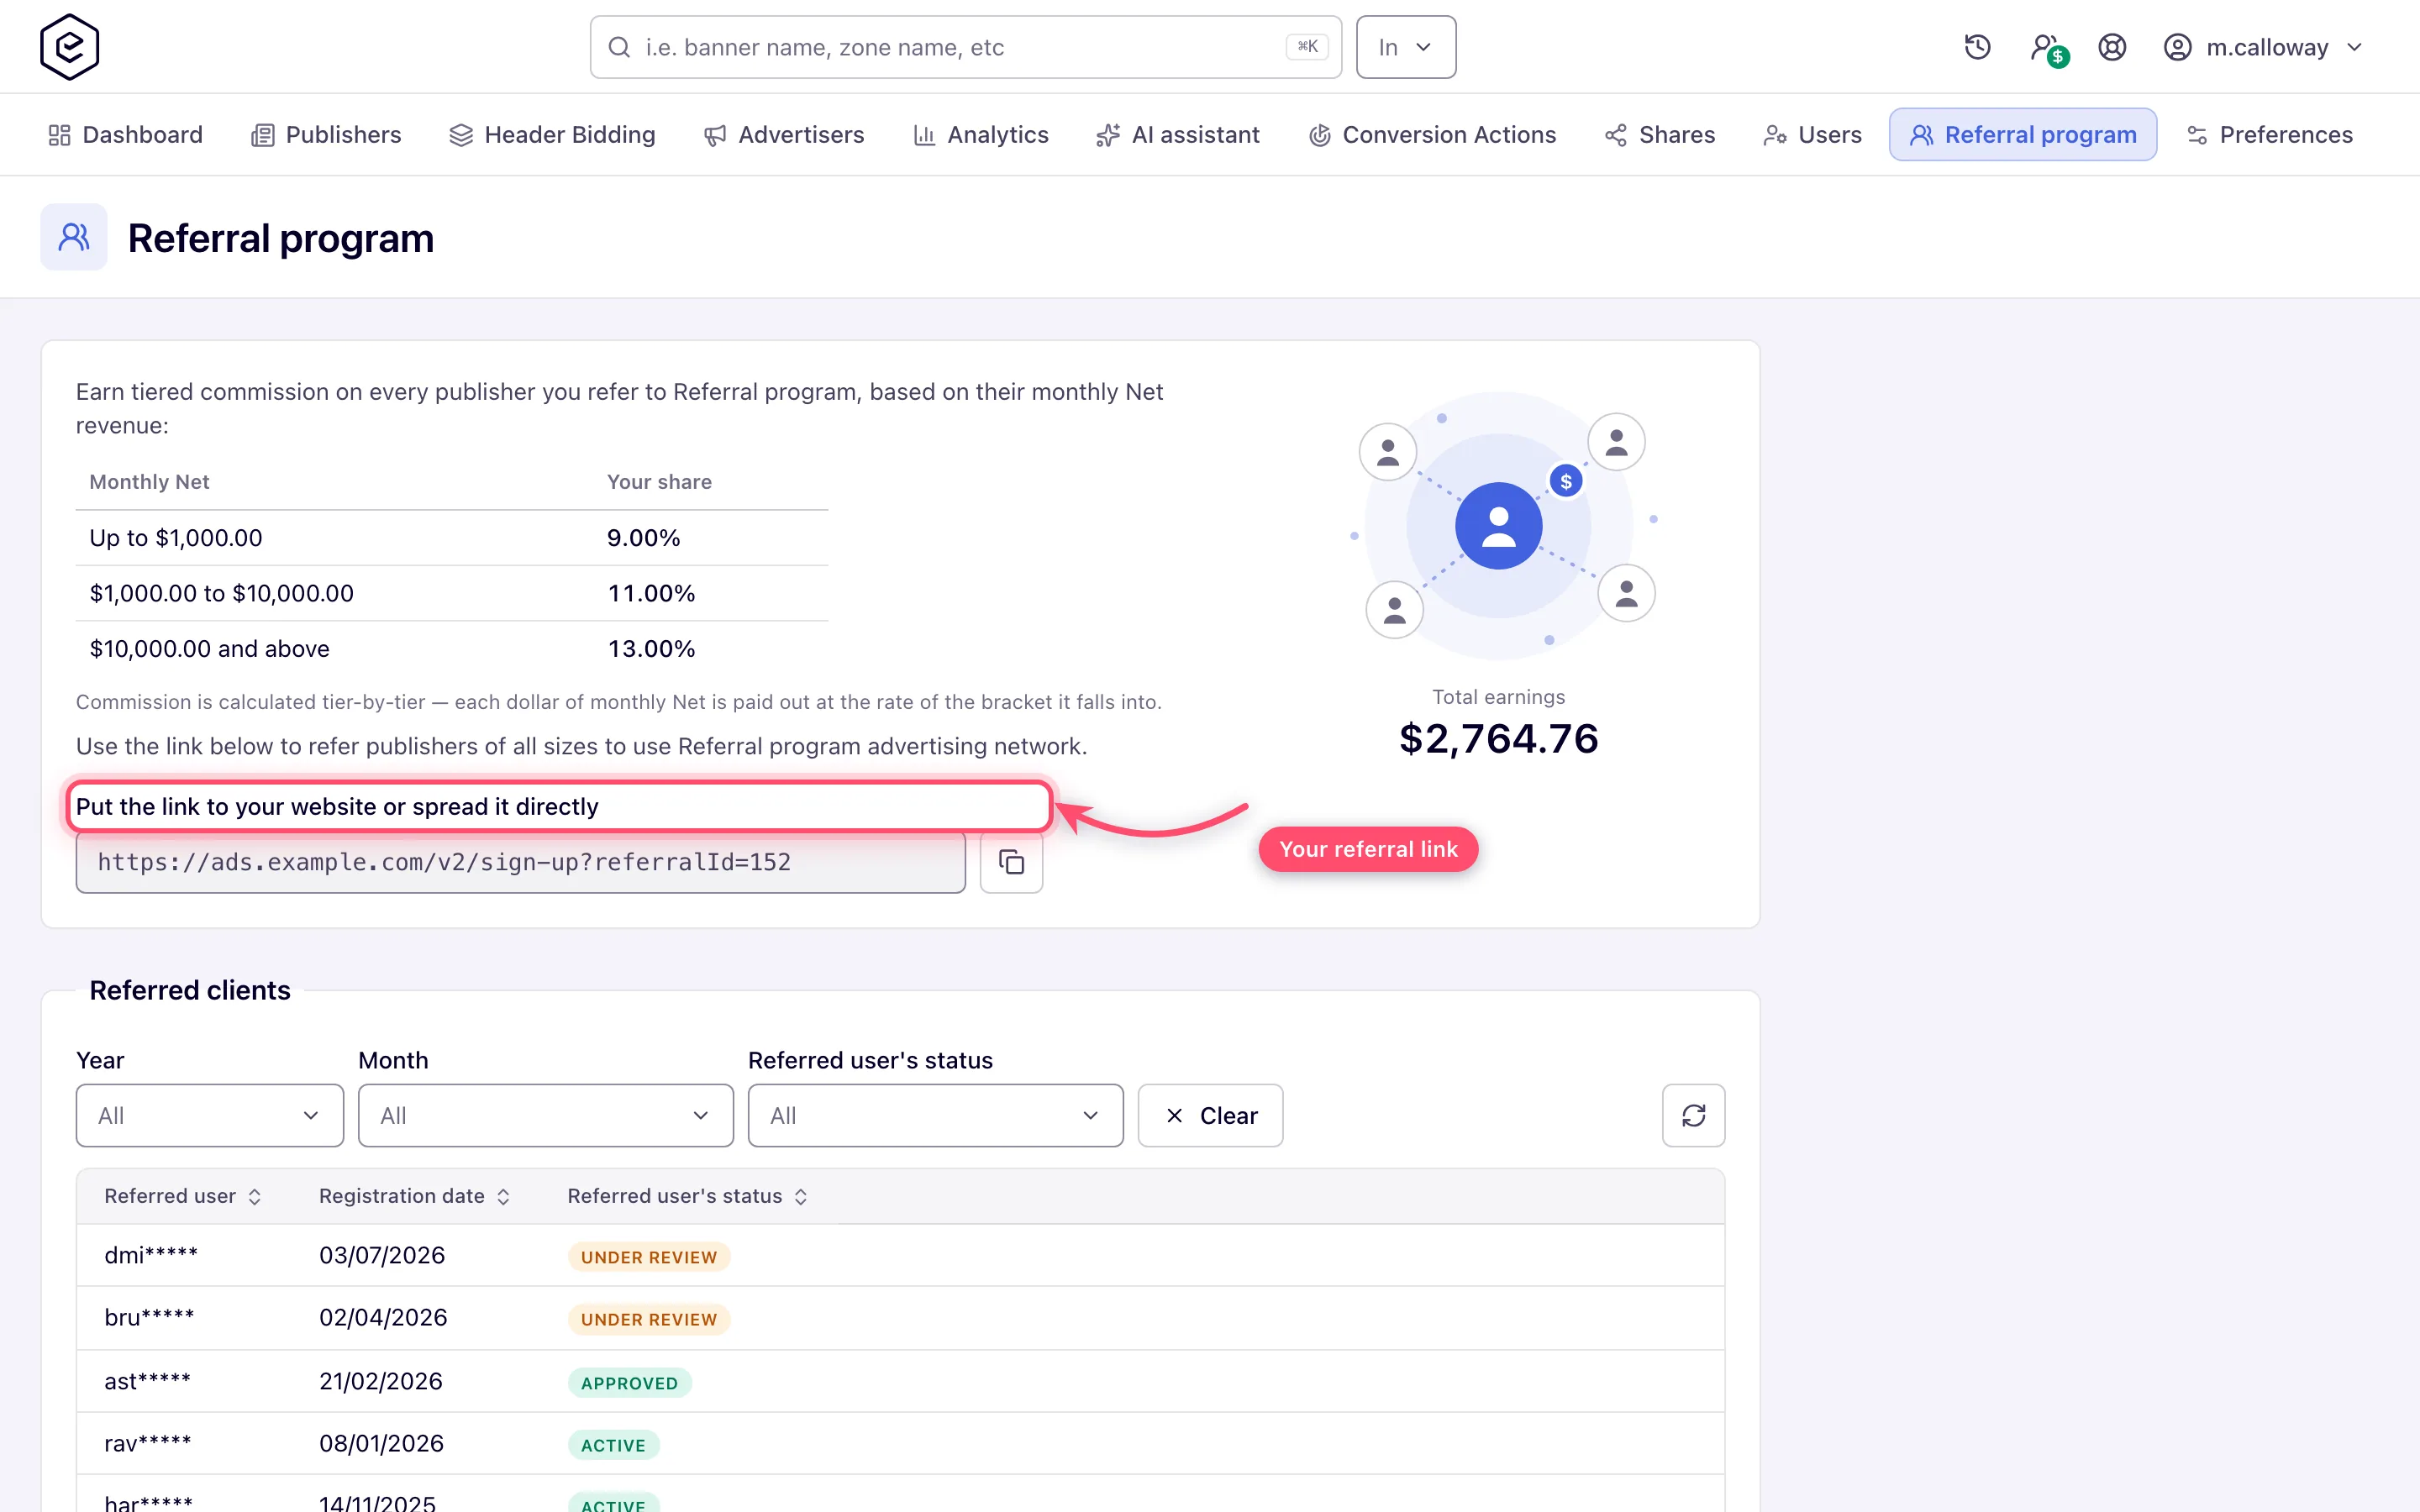This screenshot has height=1512, width=2420.
Task: Click the $2,764.76 total earnings amount
Action: [x=1498, y=739]
